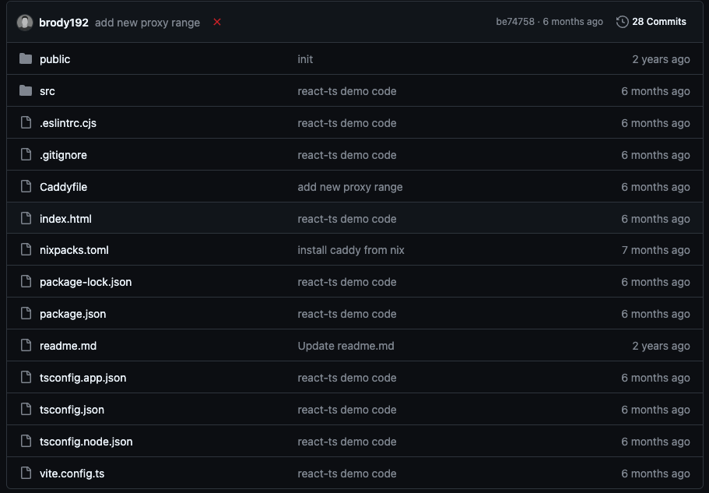The image size is (709, 493).
Task: Click the brody192 user avatar
Action: 25,23
